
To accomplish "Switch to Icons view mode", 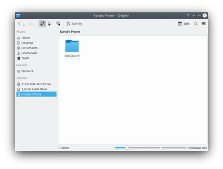I will point(43,24).
